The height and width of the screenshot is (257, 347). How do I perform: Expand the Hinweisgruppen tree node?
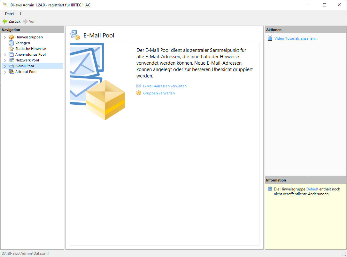coord(5,37)
